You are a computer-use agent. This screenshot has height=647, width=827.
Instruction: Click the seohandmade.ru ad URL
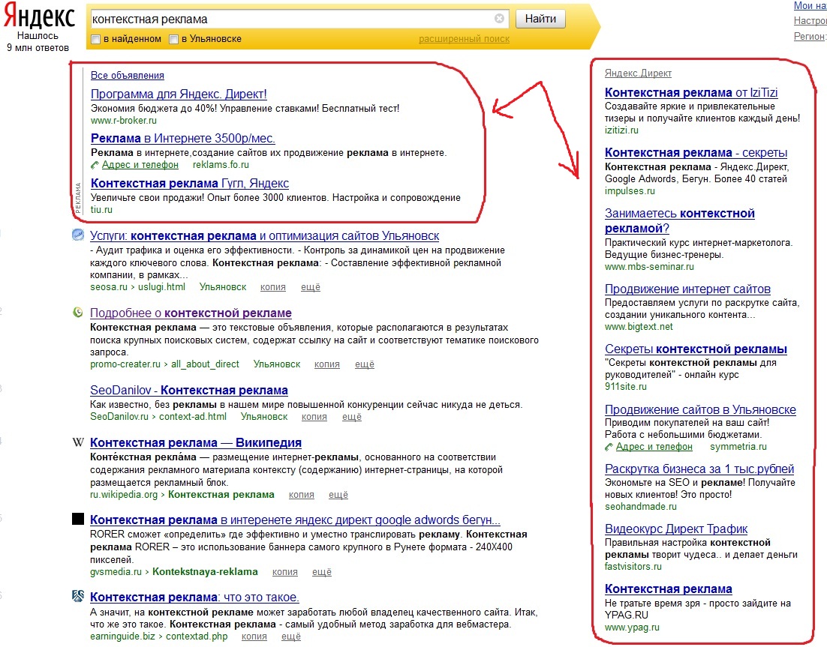coord(640,507)
